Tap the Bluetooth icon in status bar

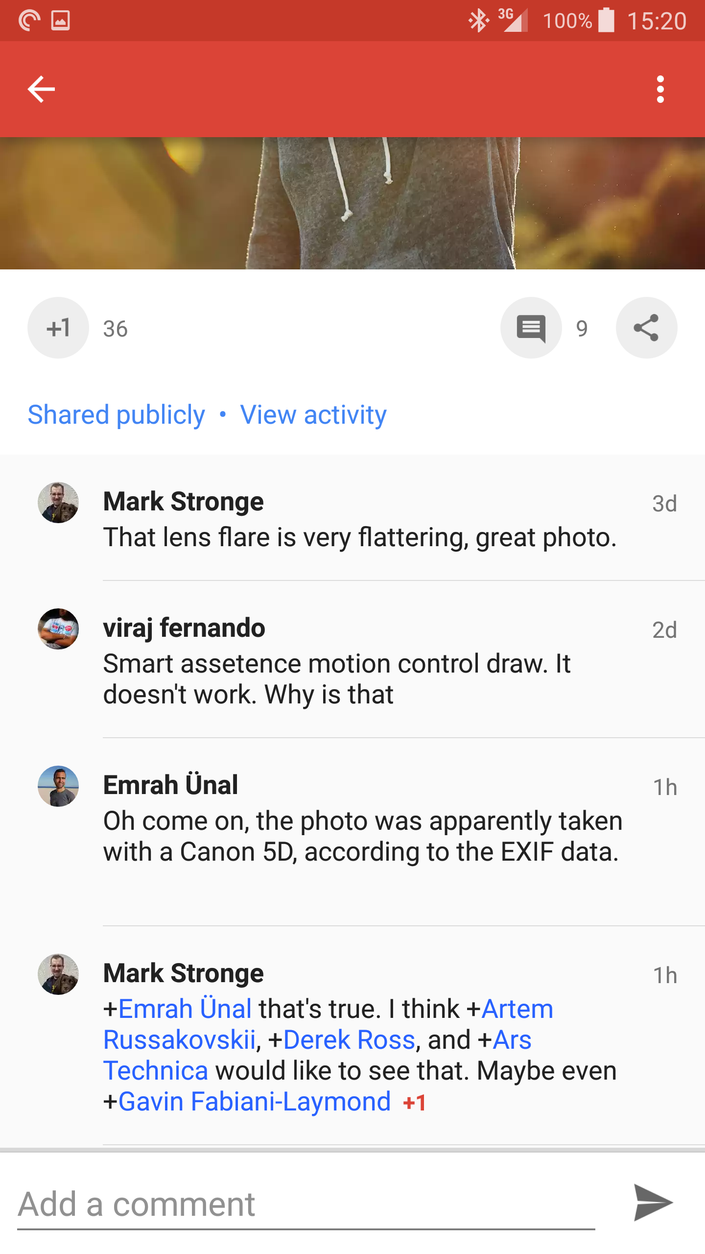click(x=478, y=21)
